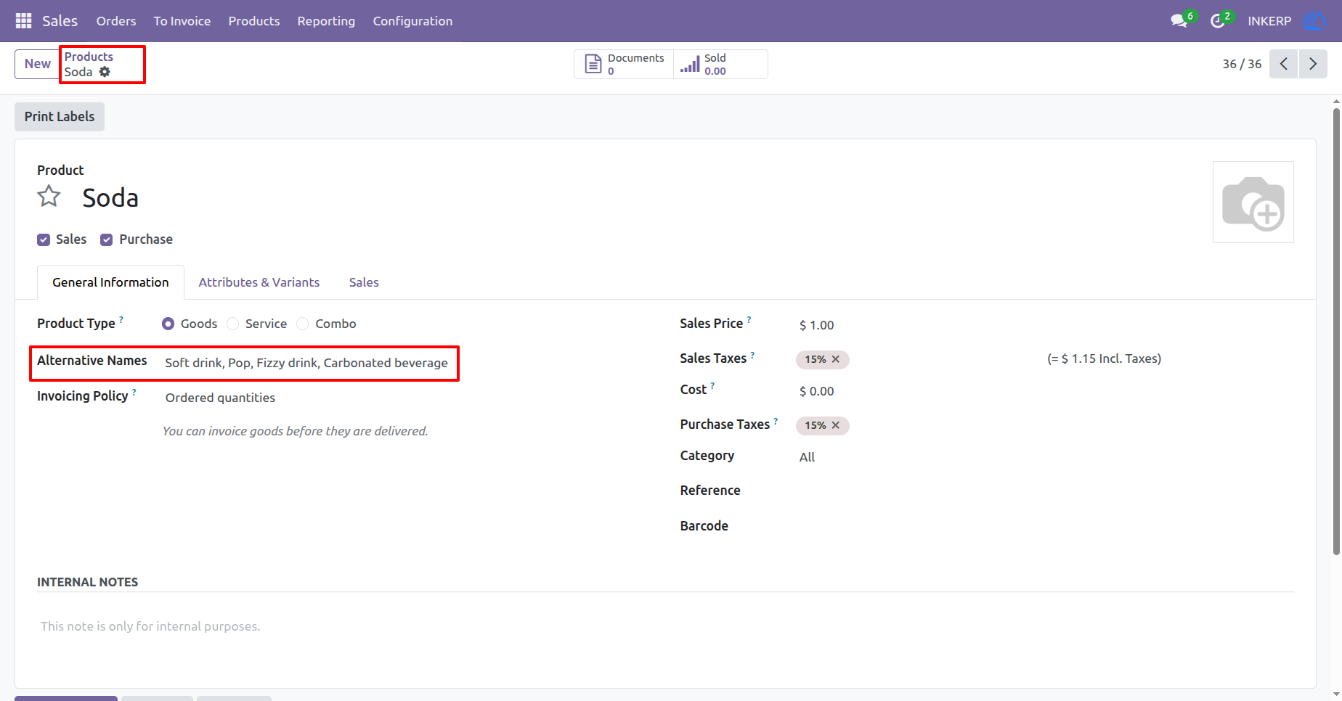Click the user avatar icon
This screenshot has height=701, width=1342.
pos(1314,21)
